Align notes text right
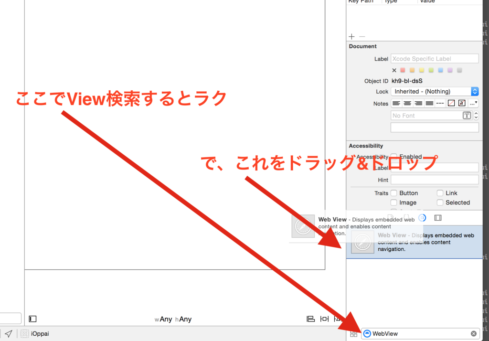Image resolution: width=489 pixels, height=341 pixels. (x=418, y=103)
